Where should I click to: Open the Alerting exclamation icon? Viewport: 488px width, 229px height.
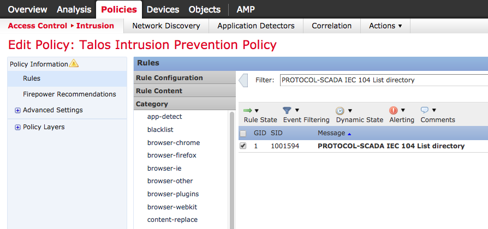pos(394,110)
